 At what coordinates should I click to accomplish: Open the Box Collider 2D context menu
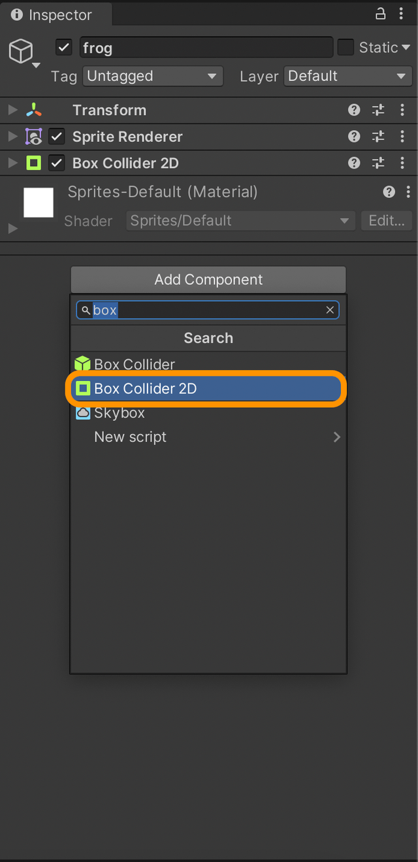(402, 163)
